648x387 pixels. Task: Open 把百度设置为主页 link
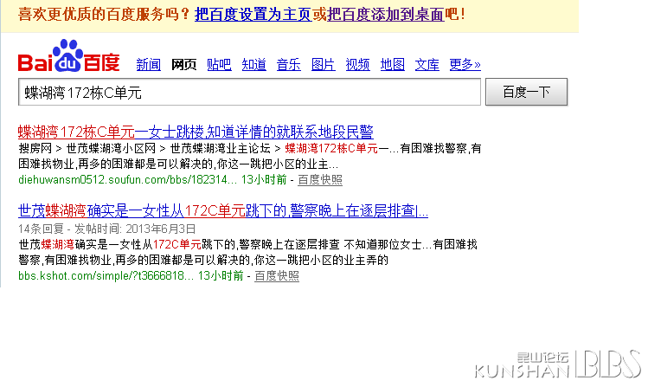pos(253,15)
